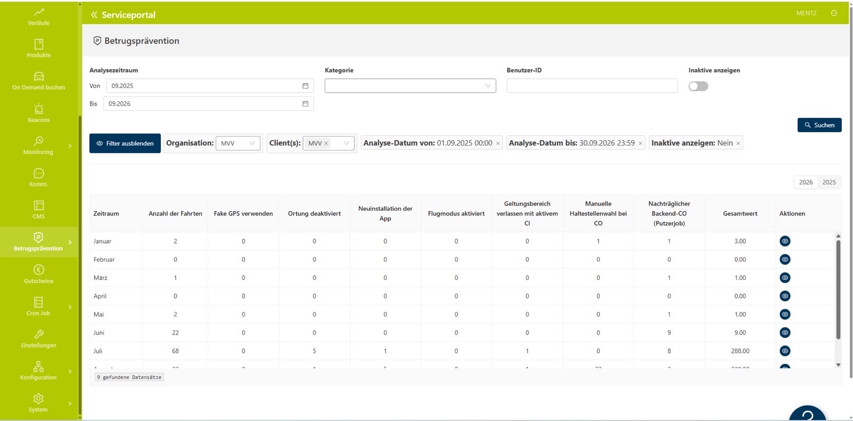Viewport: 853px width, 421px height.
Task: View details for Juli row
Action: [x=785, y=351]
